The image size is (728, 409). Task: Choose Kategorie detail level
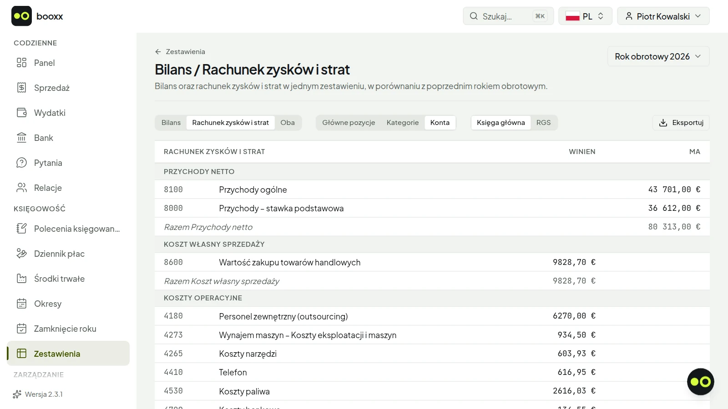403,123
